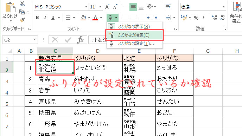This screenshot has width=242, height=136.
Task: Expand the font size dropdown
Action: tap(101, 7)
